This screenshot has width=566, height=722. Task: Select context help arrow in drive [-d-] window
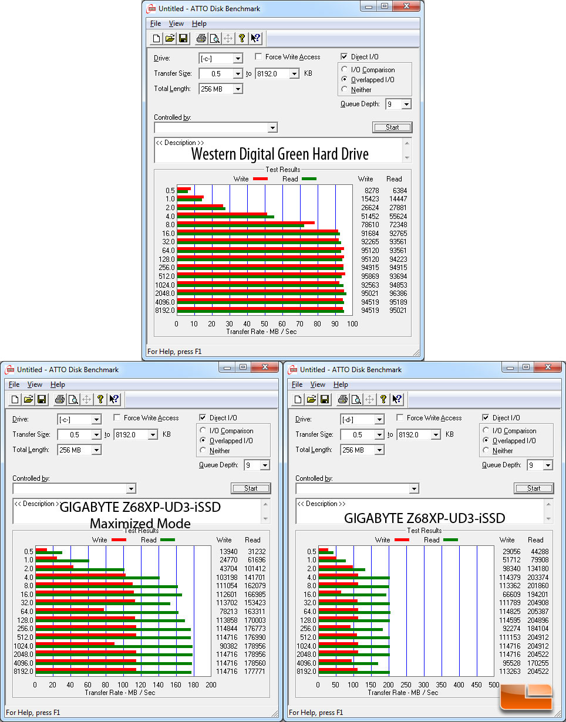click(397, 400)
